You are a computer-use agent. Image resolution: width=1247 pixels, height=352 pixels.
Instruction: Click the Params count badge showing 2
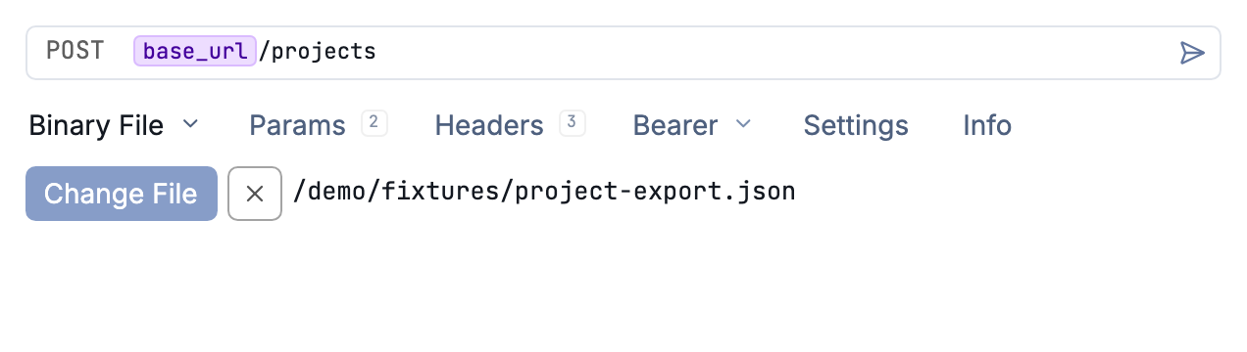pos(374,123)
